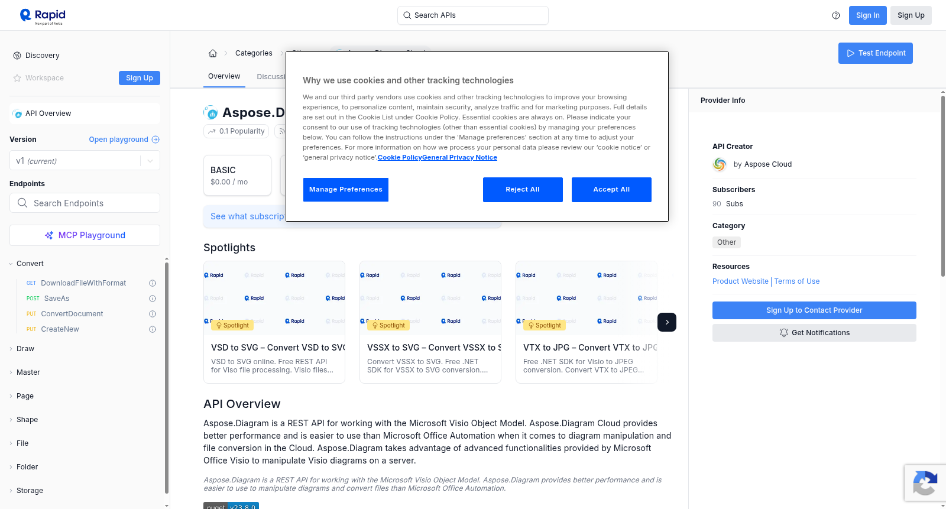946x509 pixels.
Task: Open the Product Website link
Action: tap(740, 281)
